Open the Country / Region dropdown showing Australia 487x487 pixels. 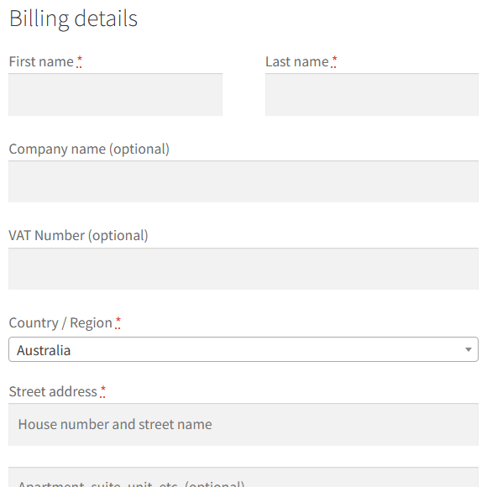coord(243,349)
